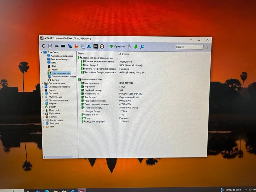The image size is (256, 192).
Task: Click the memory module toolbar icon
Action: (63, 46)
